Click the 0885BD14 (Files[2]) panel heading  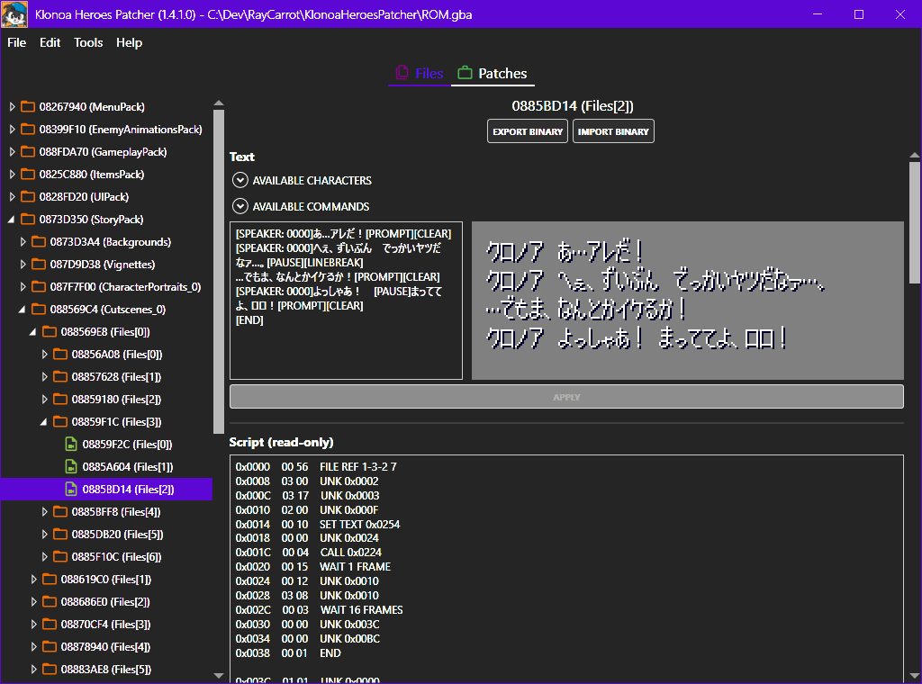(572, 106)
